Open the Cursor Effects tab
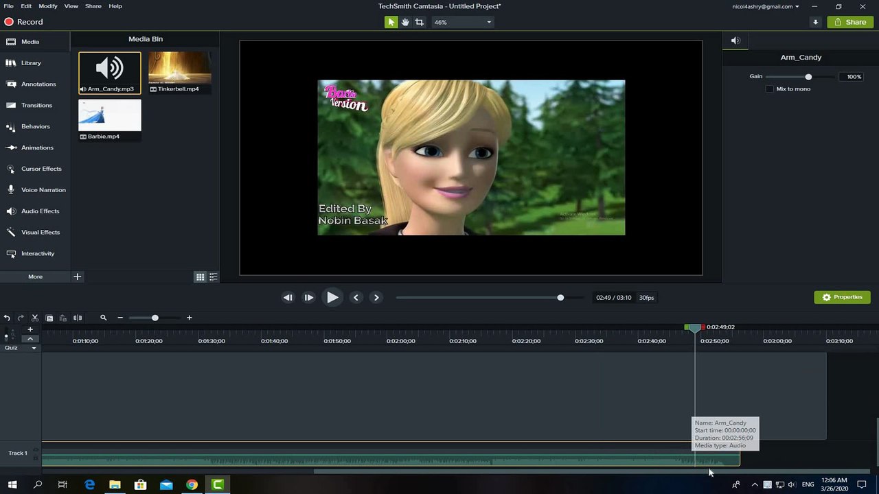 35,169
